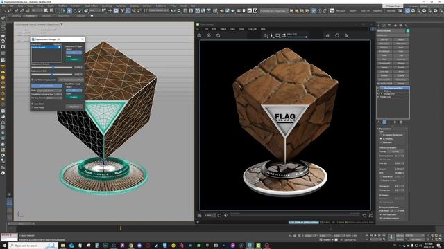This screenshot has height=249, width=444.
Task: Click the Windows Start button
Action: (4, 246)
